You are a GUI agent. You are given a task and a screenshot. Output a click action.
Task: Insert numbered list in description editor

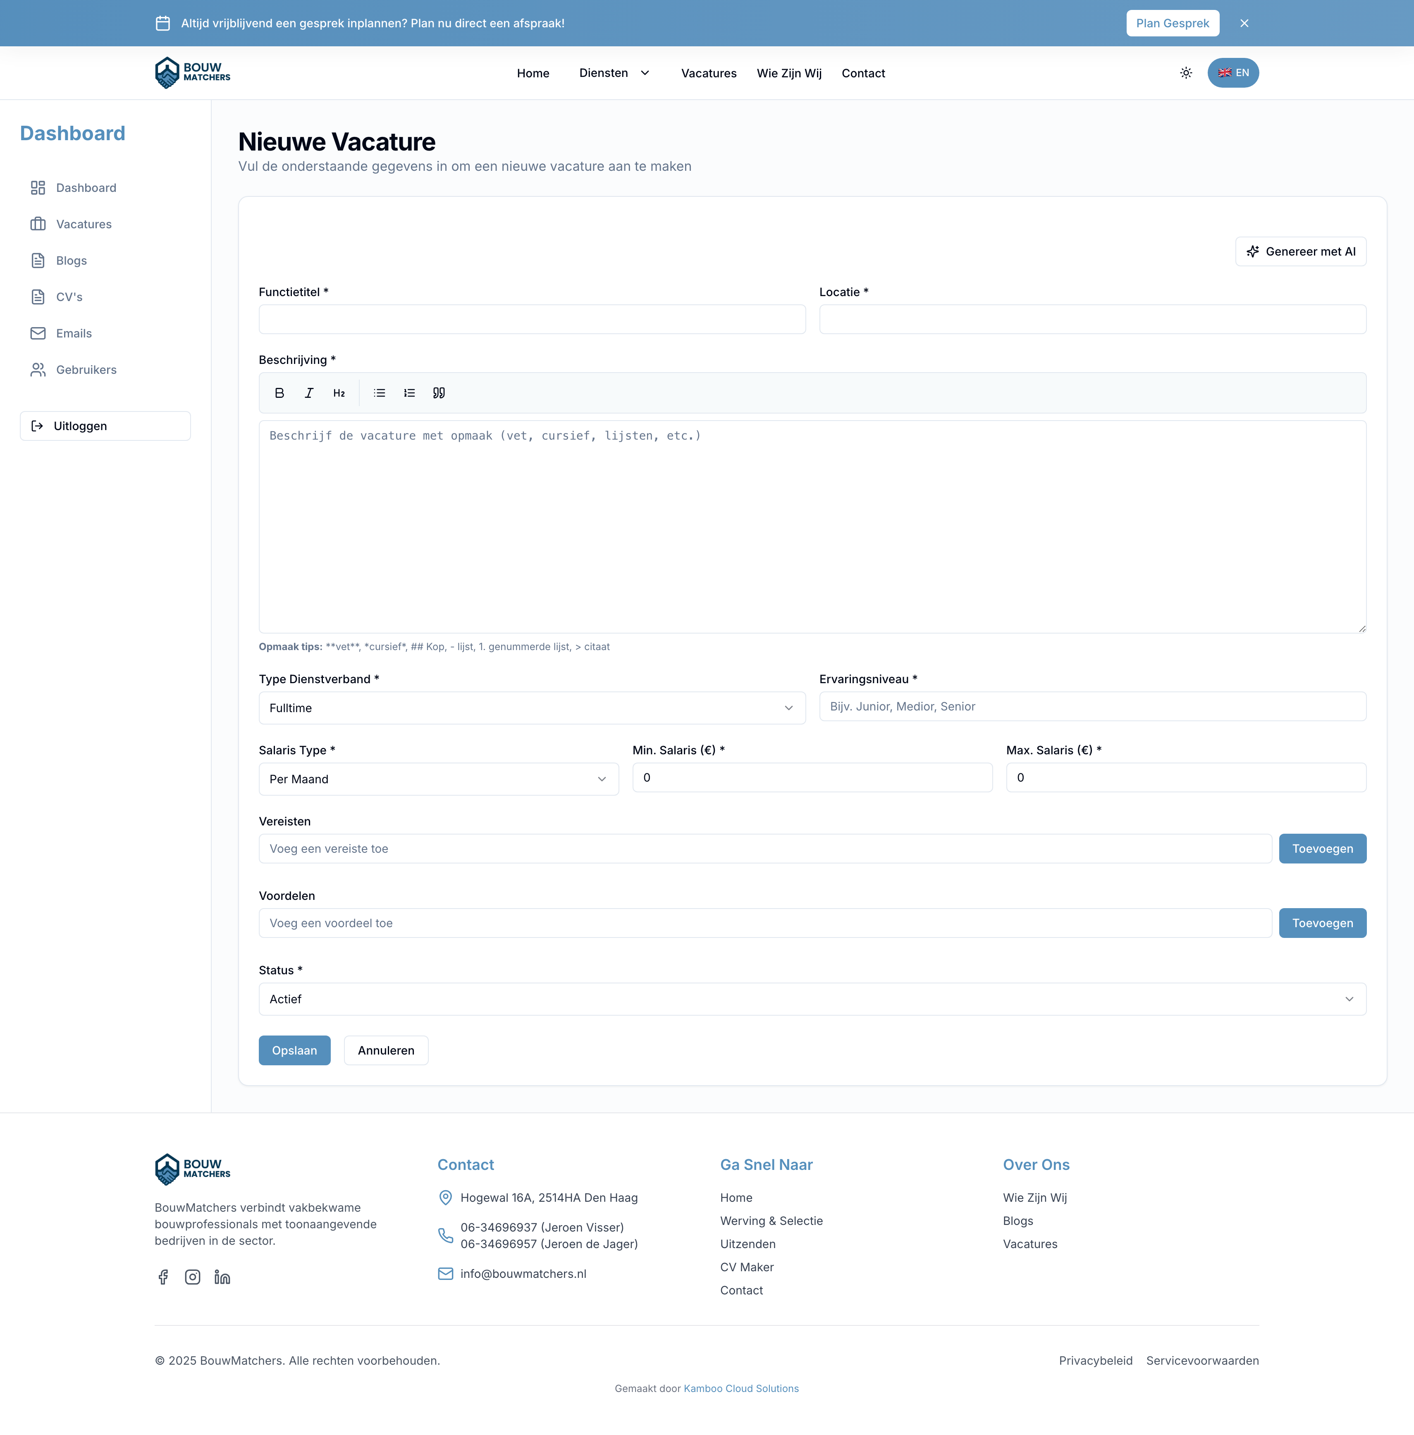pyautogui.click(x=409, y=393)
